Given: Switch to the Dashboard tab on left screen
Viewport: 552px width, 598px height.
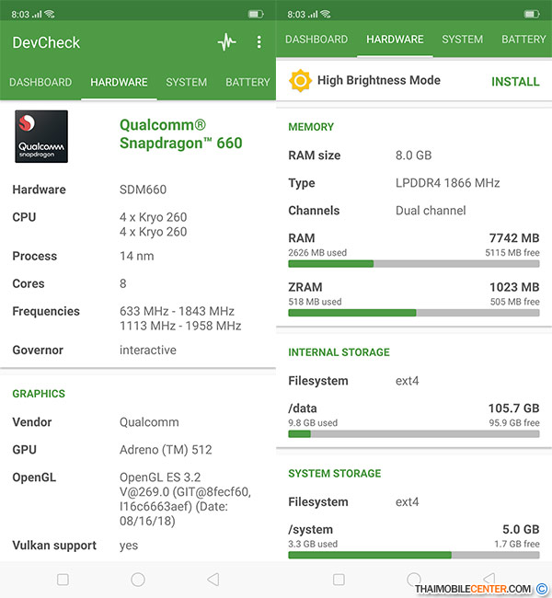Looking at the screenshot, I should (x=40, y=82).
